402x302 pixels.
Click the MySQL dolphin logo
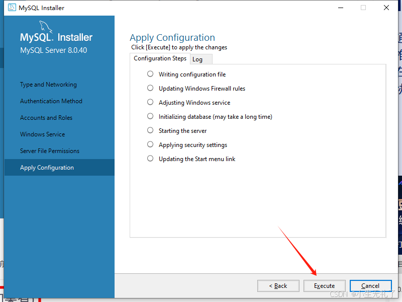coord(46,27)
